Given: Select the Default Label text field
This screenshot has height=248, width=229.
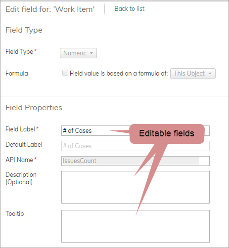Looking at the screenshot, I should 136,146.
